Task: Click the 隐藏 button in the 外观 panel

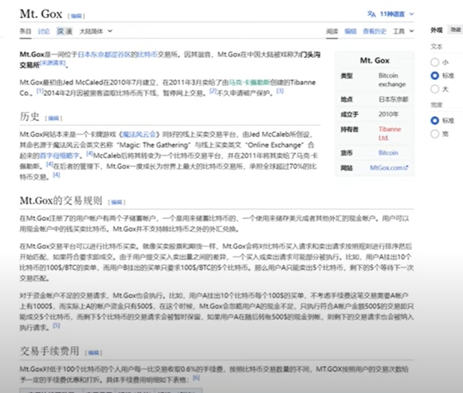Action: pos(456,29)
